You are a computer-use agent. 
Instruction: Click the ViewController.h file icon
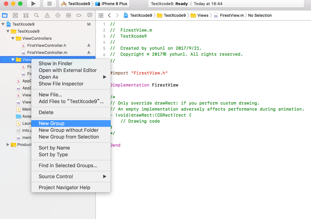coord(18,95)
